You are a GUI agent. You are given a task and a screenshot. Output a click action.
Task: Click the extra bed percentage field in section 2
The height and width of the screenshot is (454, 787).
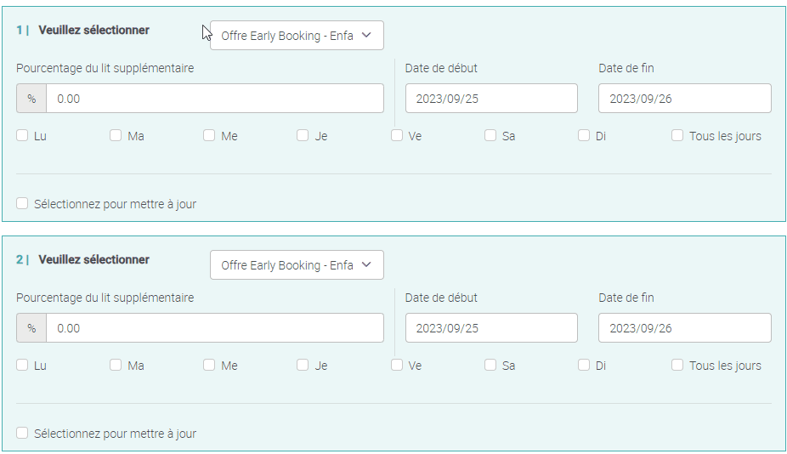tap(214, 328)
